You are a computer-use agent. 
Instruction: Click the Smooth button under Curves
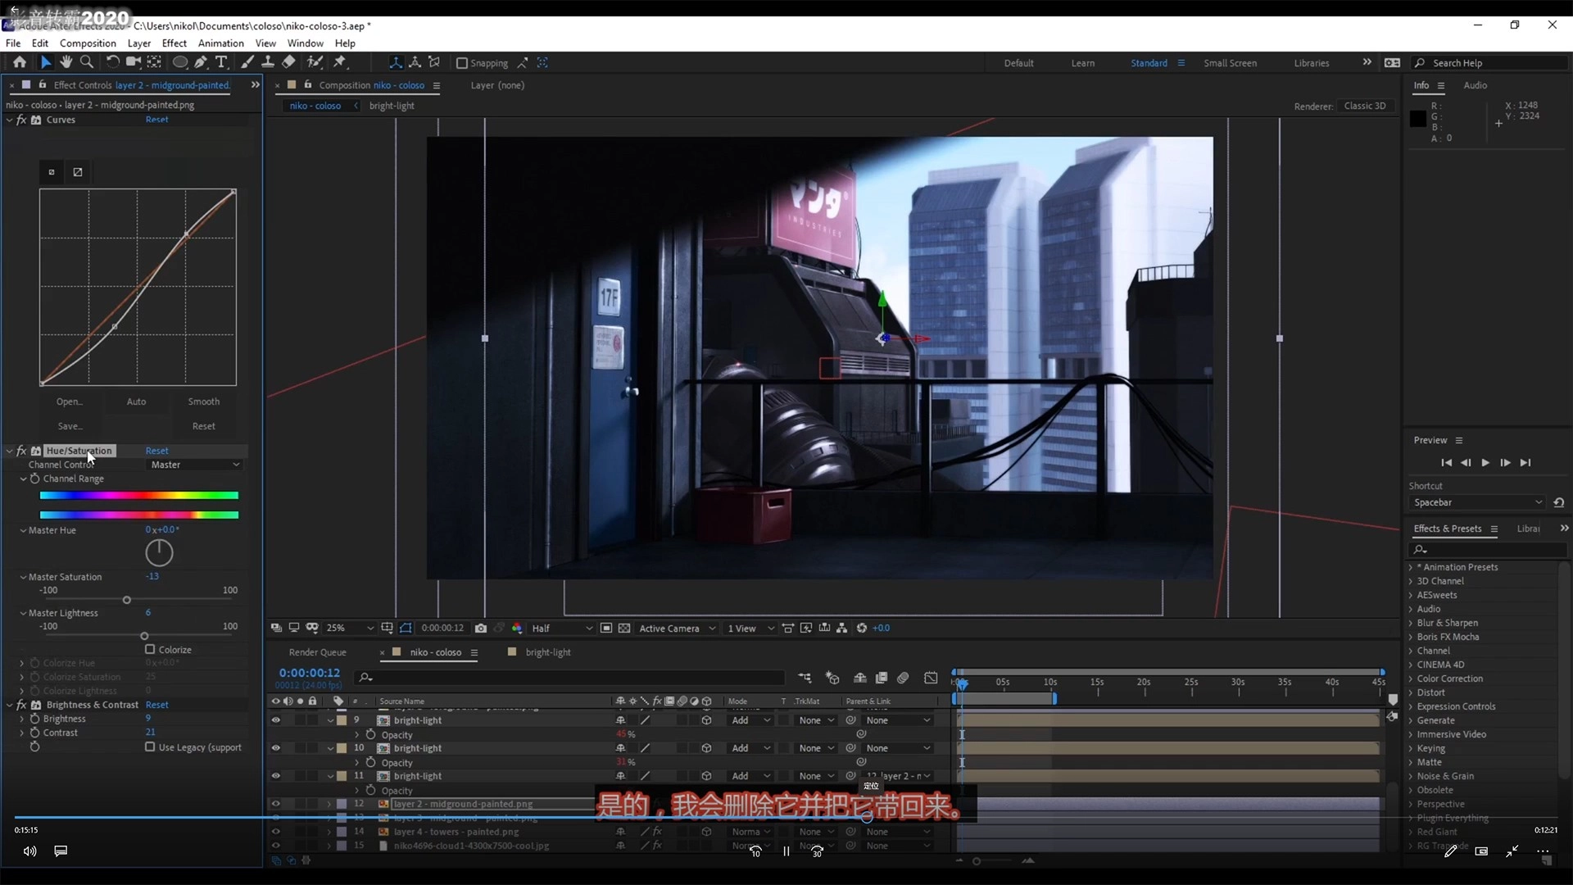click(203, 402)
